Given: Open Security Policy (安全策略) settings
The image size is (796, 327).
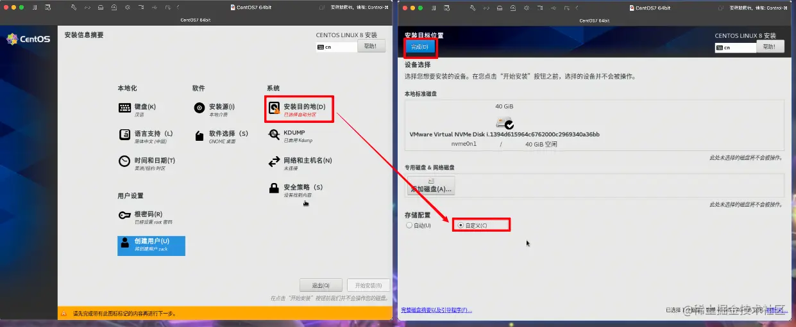Looking at the screenshot, I should 295,190.
